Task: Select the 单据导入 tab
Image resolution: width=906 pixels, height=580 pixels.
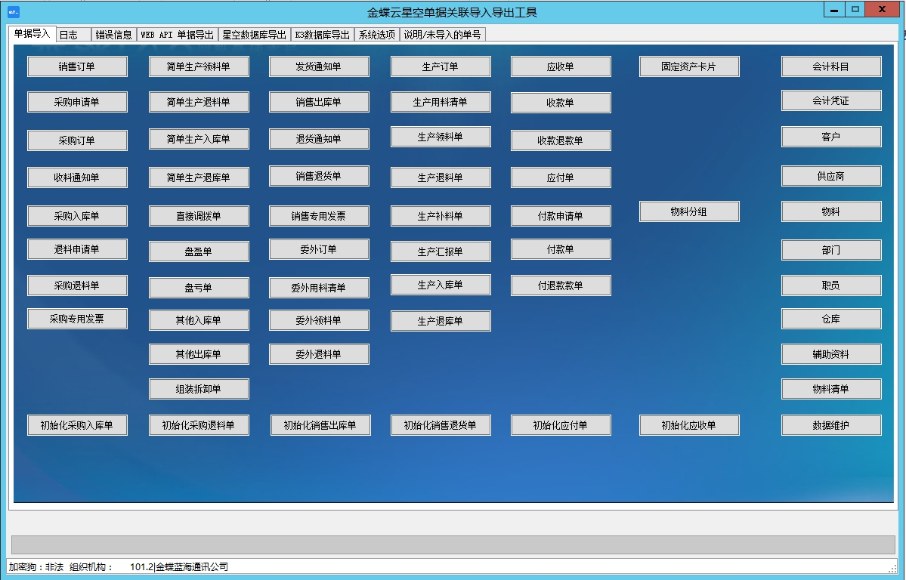Action: (32, 33)
